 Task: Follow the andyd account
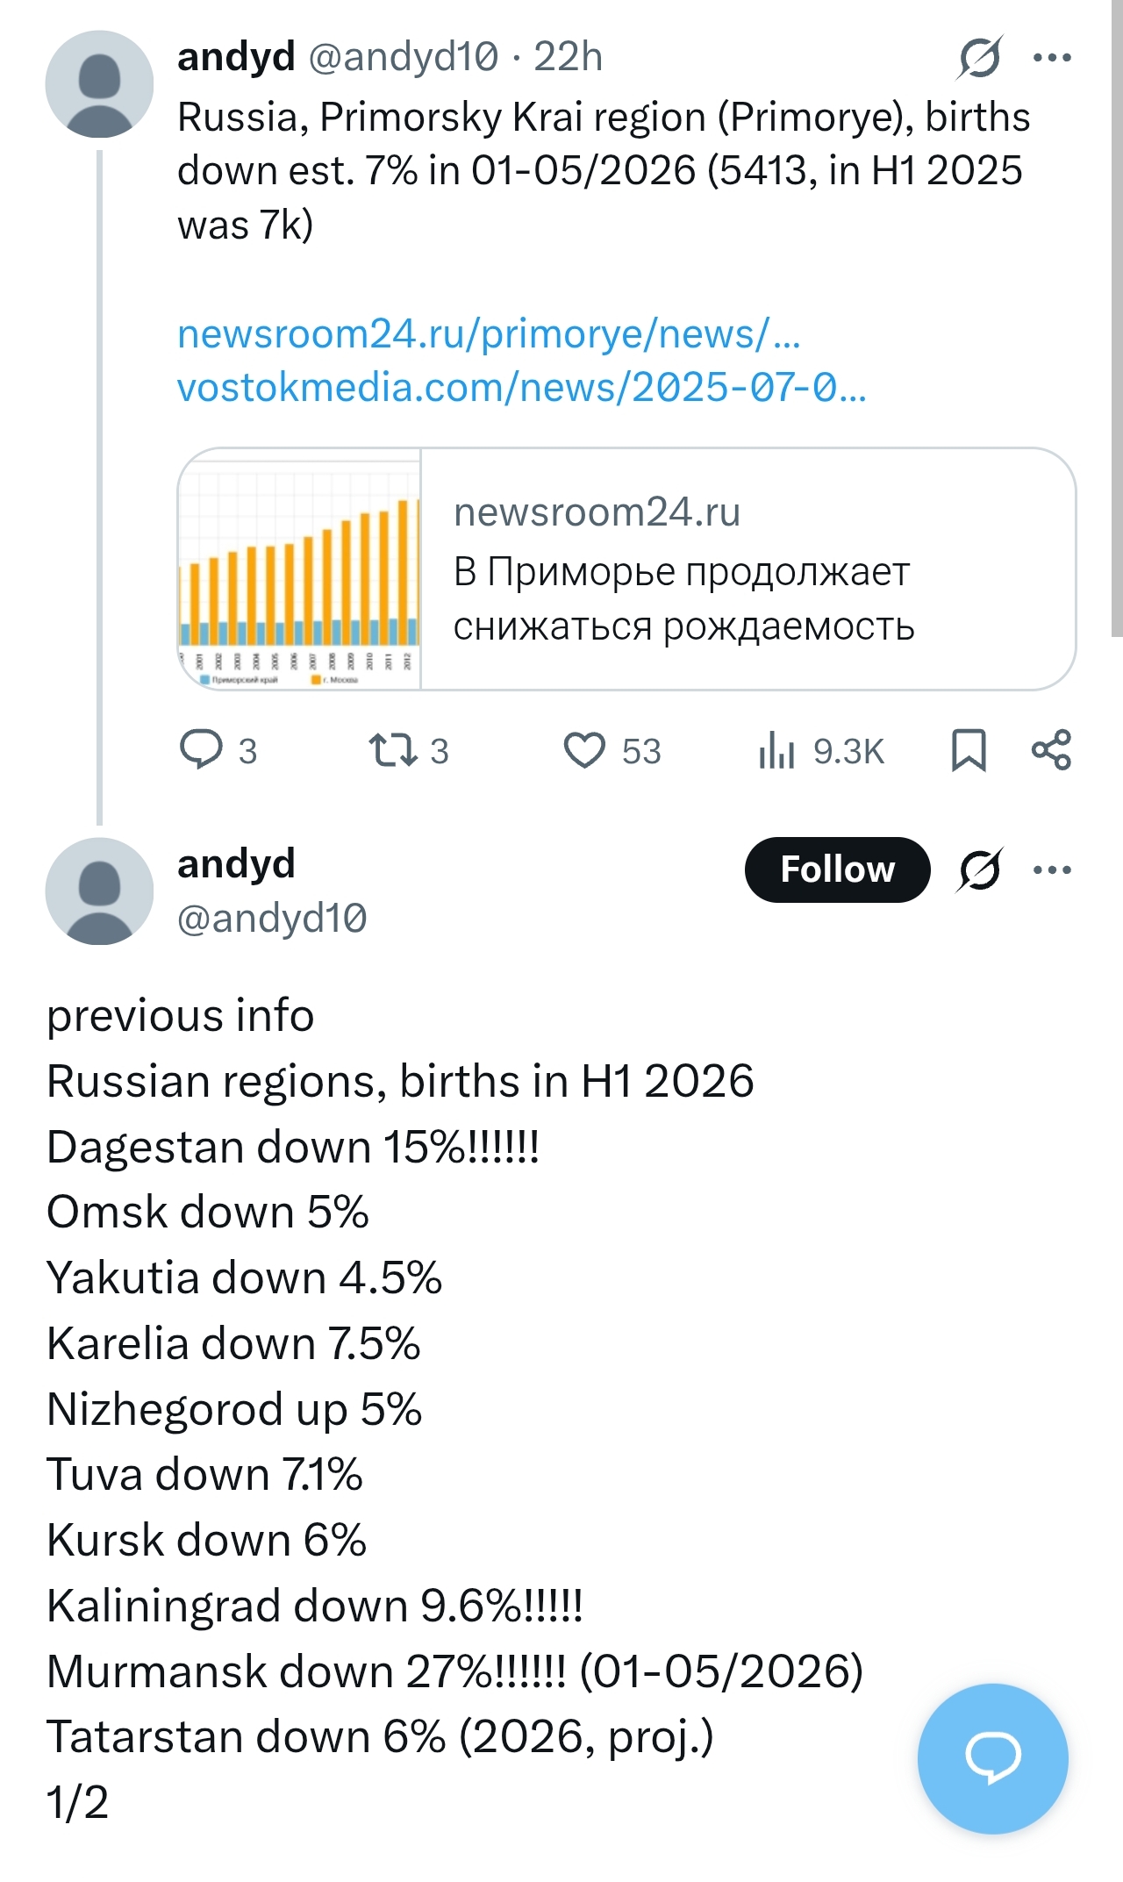837,869
